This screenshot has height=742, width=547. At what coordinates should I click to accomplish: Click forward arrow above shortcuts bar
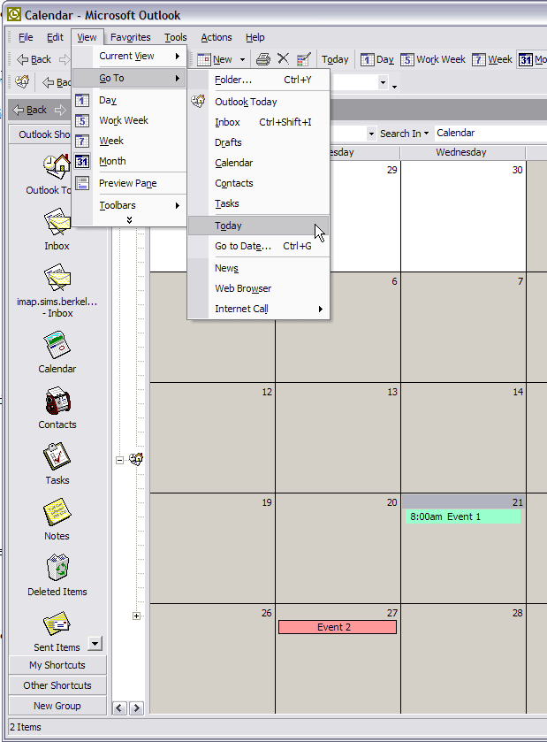(60, 111)
